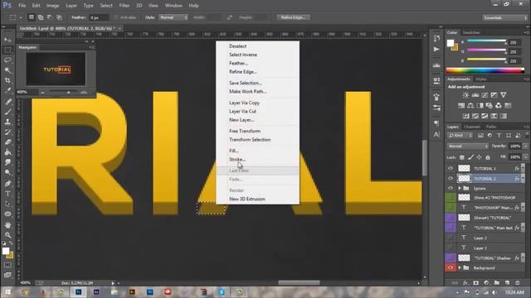This screenshot has height=298, width=531.
Task: Open the Opacity slider arrow
Action: coord(525,146)
